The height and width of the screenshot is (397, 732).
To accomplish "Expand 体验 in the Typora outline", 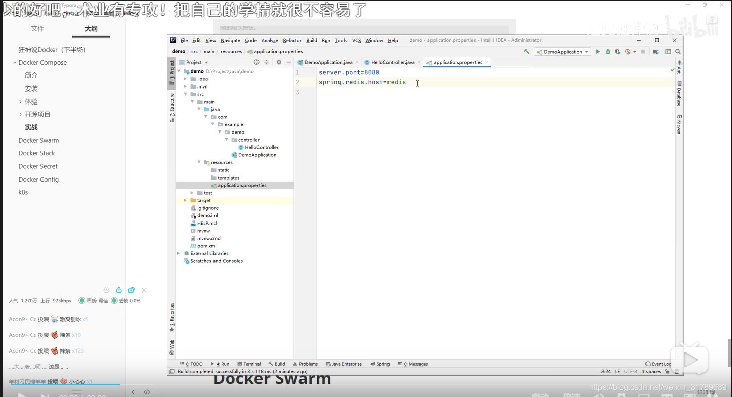I will click(20, 102).
